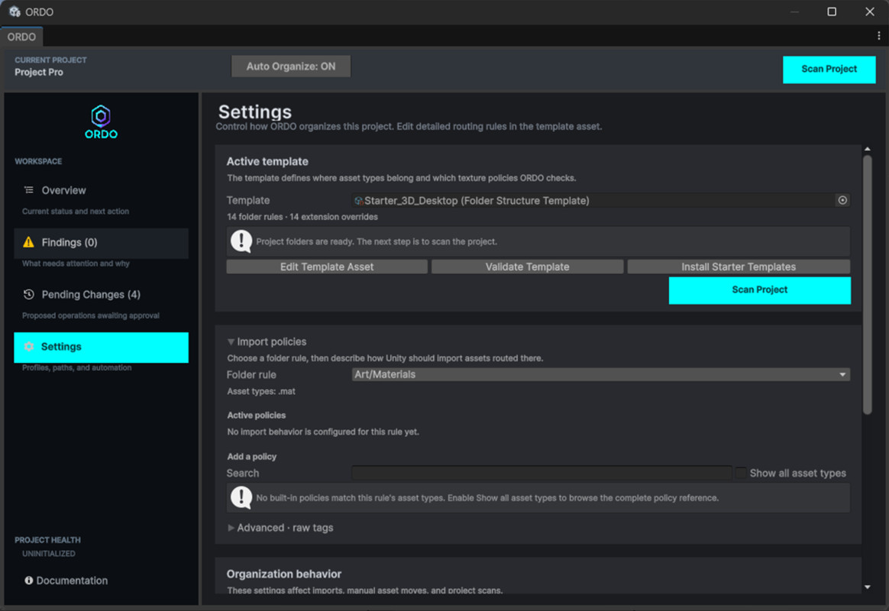
Task: Click the Settings gear icon
Action: tap(28, 346)
